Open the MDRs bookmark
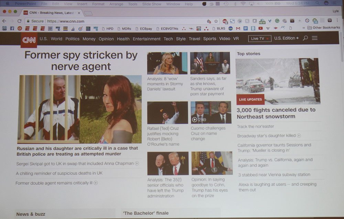Viewport: 344px width, 219px height. click(x=124, y=29)
